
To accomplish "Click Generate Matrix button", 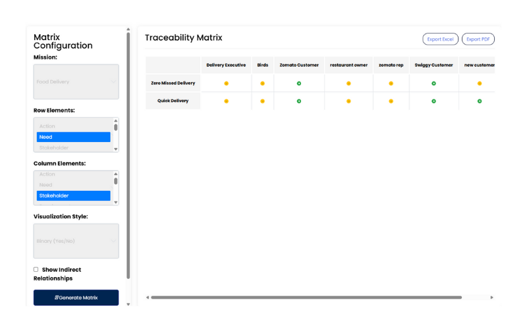I will pos(76,297).
